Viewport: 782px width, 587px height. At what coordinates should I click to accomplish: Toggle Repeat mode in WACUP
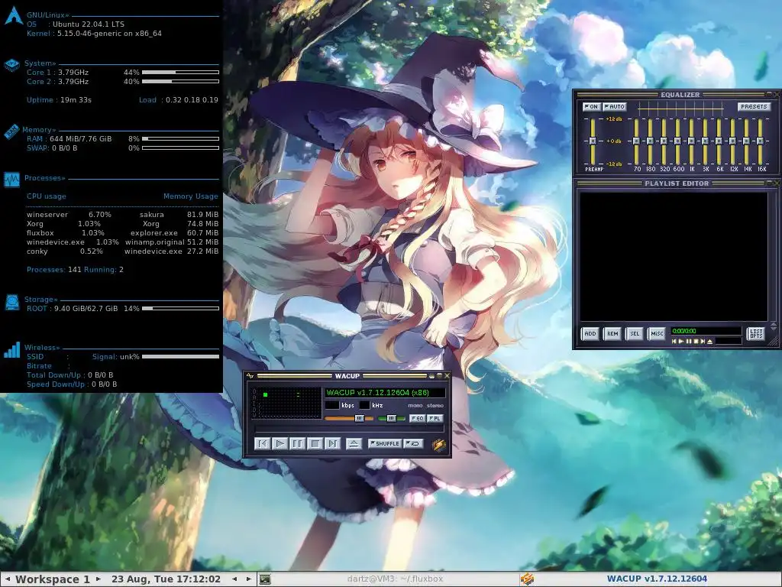(x=413, y=443)
